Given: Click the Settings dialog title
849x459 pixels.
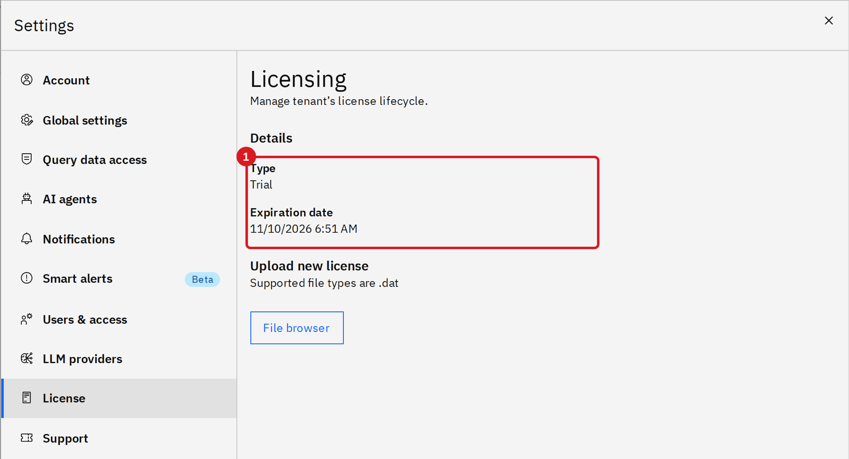Looking at the screenshot, I should [x=44, y=25].
